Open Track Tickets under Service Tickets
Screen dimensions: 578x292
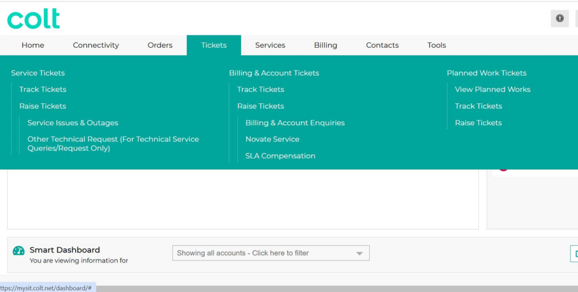point(43,90)
